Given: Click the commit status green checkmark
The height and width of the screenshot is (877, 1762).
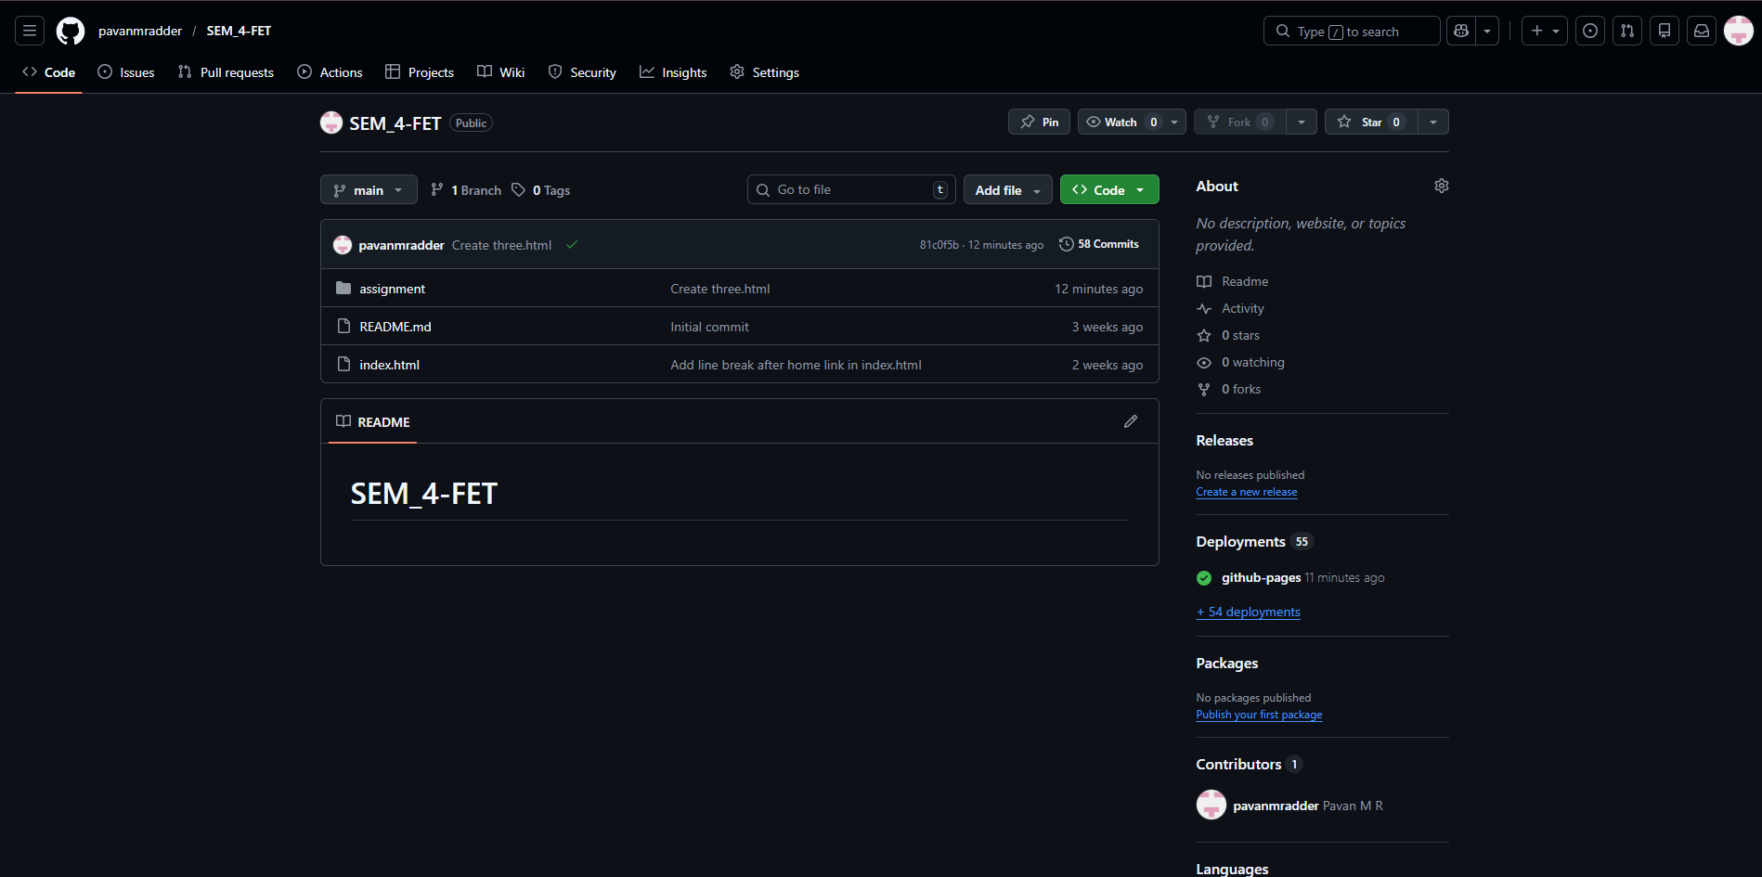Looking at the screenshot, I should point(572,245).
